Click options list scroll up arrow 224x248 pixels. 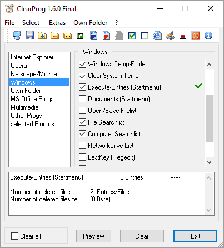pos(210,65)
